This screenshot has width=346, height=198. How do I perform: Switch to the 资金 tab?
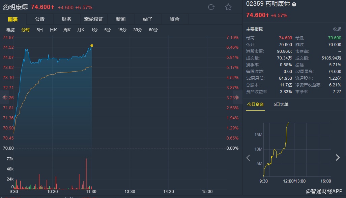pyautogui.click(x=174, y=19)
